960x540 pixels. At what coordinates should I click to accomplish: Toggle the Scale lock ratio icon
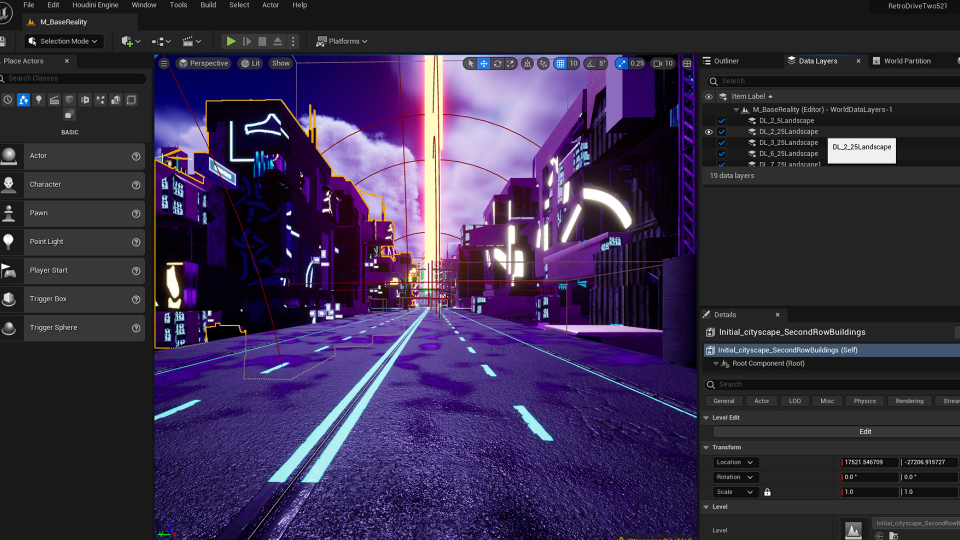767,492
